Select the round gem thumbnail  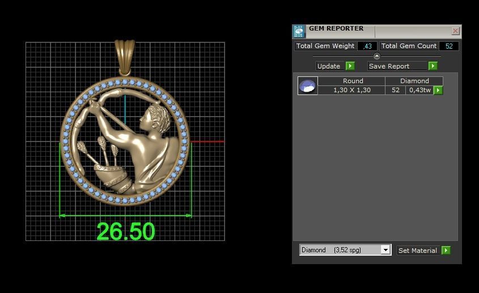point(308,85)
